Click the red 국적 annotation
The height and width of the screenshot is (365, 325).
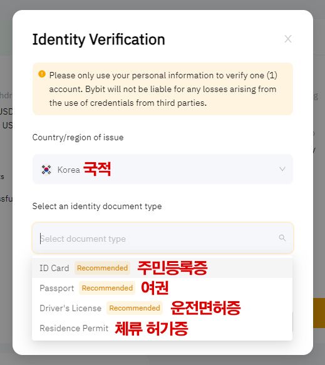pos(97,169)
